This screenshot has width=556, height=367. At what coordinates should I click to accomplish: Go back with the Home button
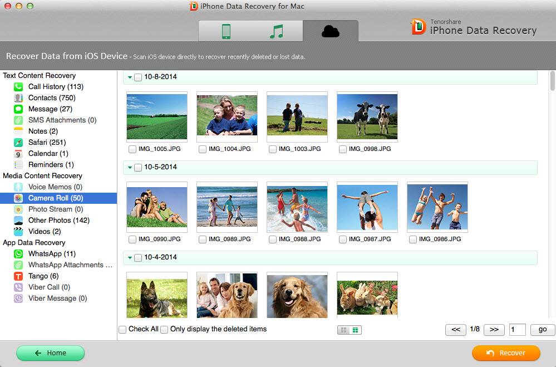click(x=50, y=353)
